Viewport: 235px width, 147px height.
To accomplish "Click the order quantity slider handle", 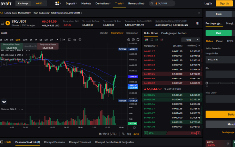I will point(207,83).
